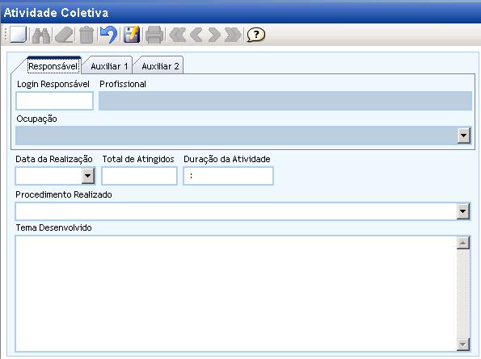
Task: Click the blue undo arrow icon
Action: coord(109,35)
